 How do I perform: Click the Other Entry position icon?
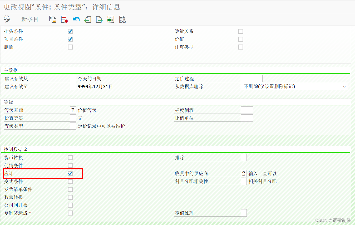(111, 19)
